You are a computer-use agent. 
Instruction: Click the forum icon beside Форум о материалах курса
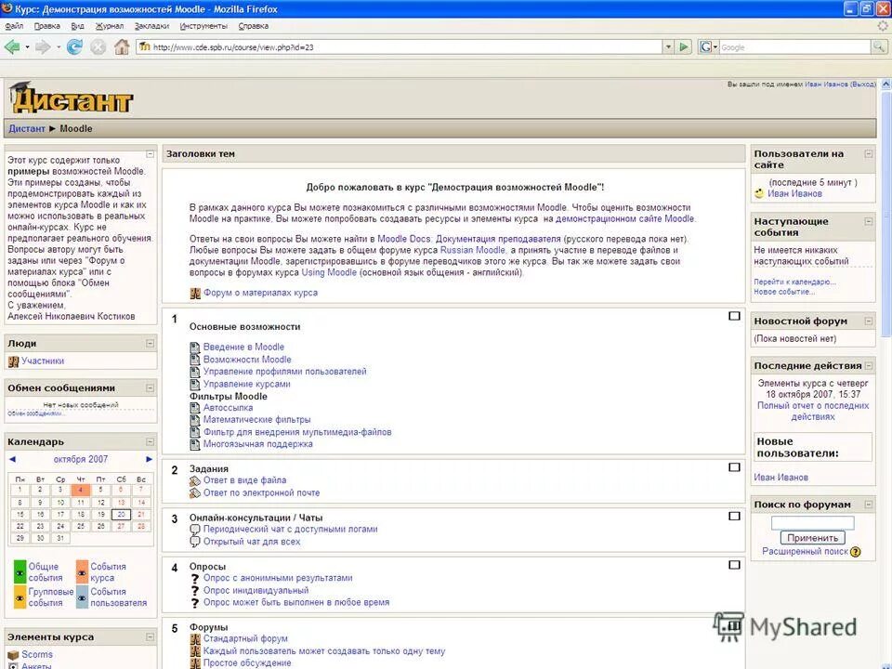[x=195, y=293]
